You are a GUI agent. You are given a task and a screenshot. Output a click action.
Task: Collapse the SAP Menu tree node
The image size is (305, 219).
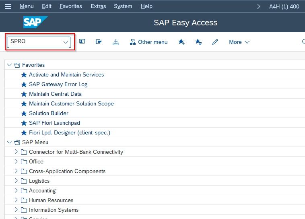(9, 142)
